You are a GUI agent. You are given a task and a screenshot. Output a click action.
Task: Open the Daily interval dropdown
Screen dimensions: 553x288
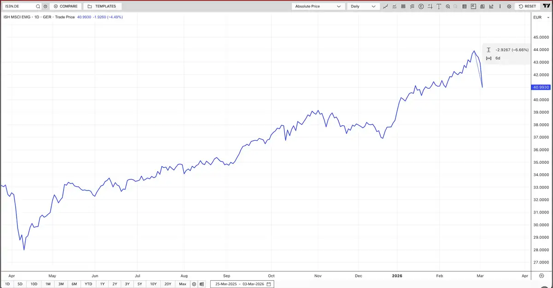[363, 6]
